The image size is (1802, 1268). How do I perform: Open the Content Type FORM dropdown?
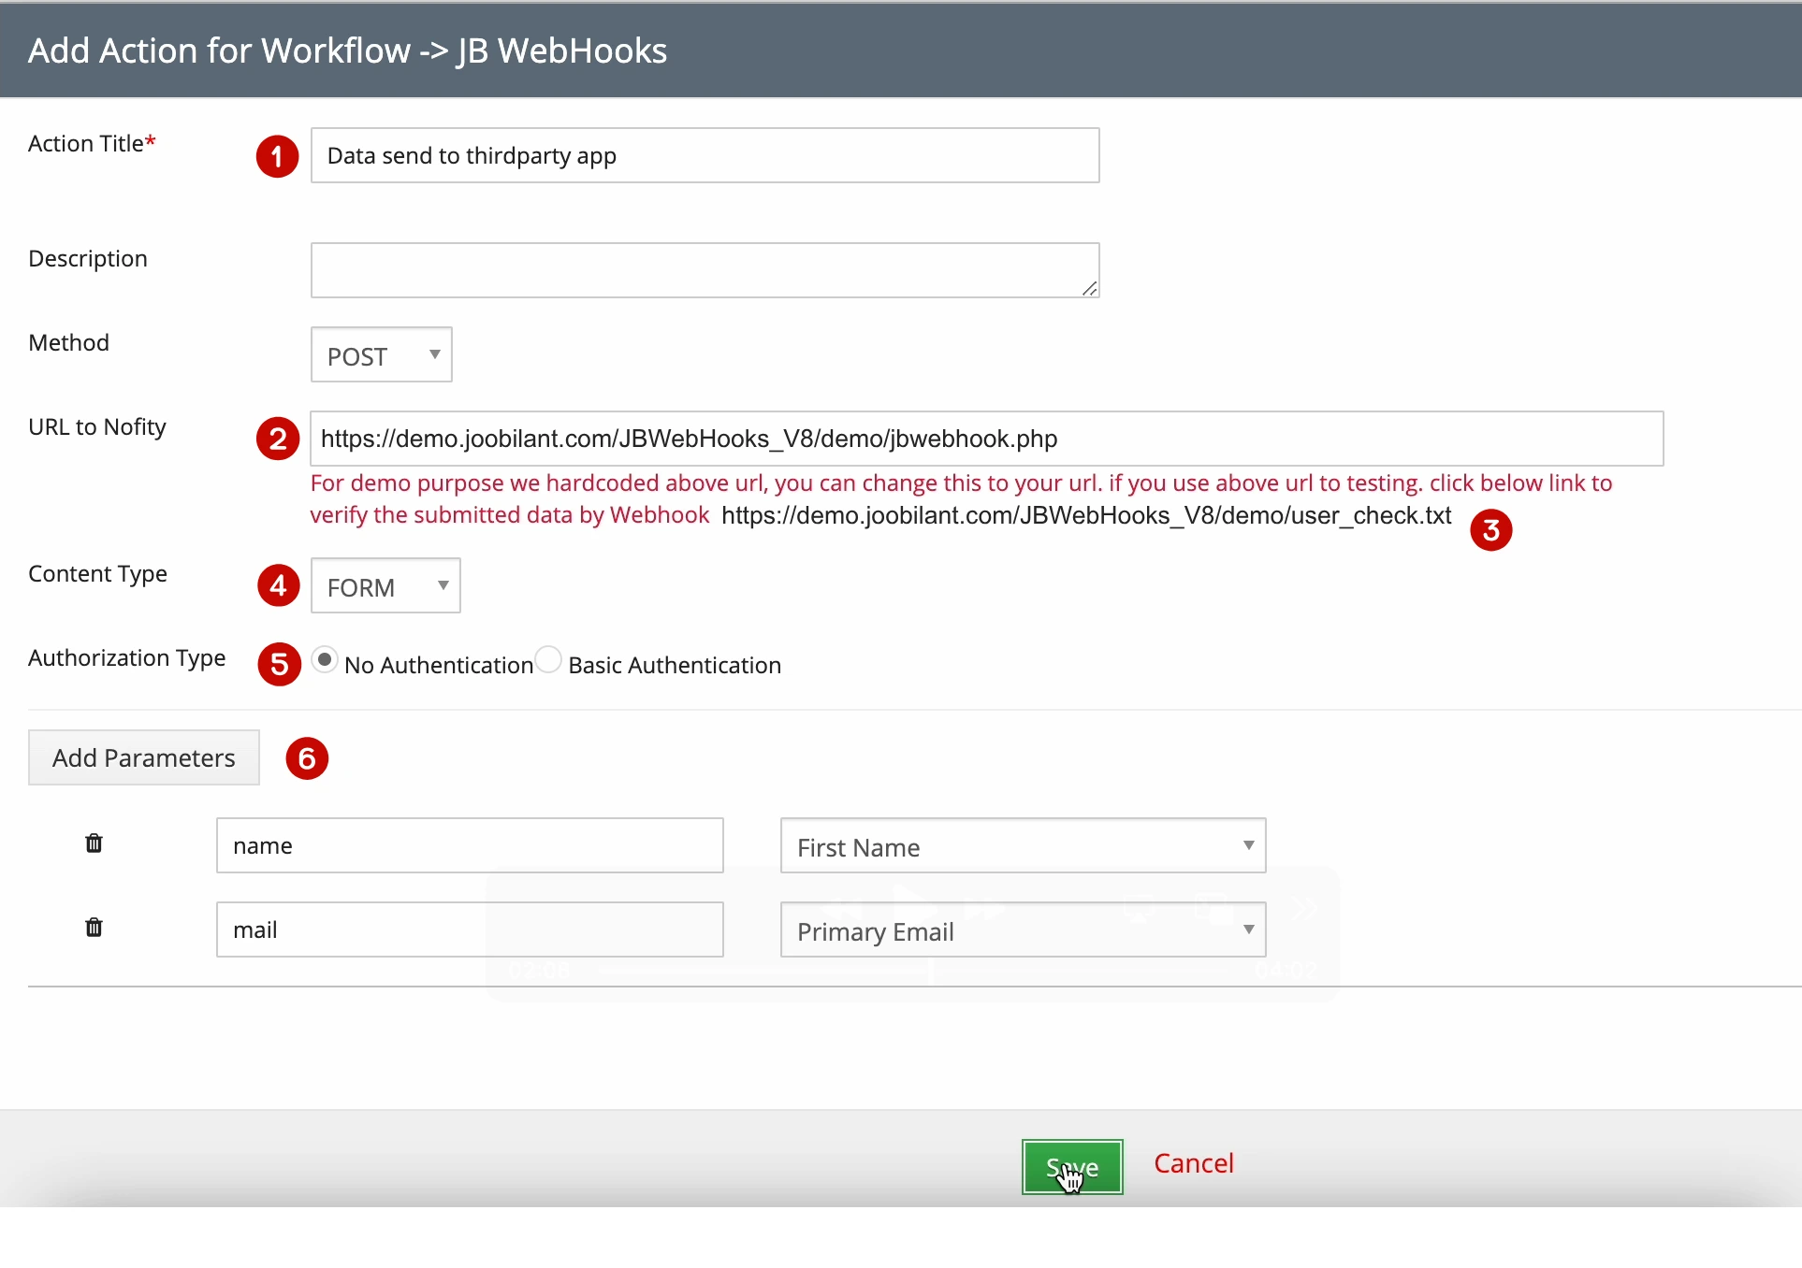tap(385, 586)
